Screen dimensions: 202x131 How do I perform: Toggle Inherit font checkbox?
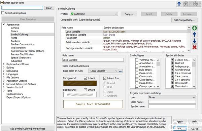point(105,78)
